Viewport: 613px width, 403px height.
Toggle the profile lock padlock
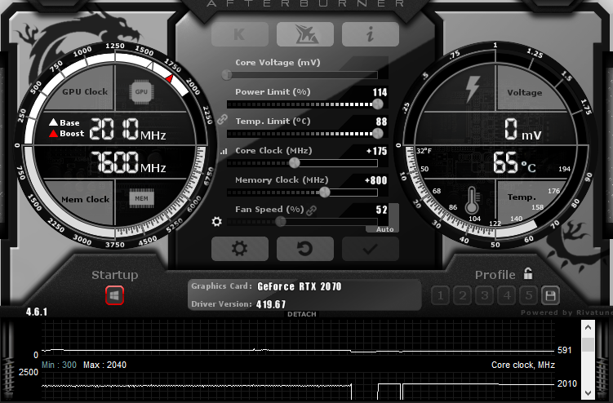528,273
